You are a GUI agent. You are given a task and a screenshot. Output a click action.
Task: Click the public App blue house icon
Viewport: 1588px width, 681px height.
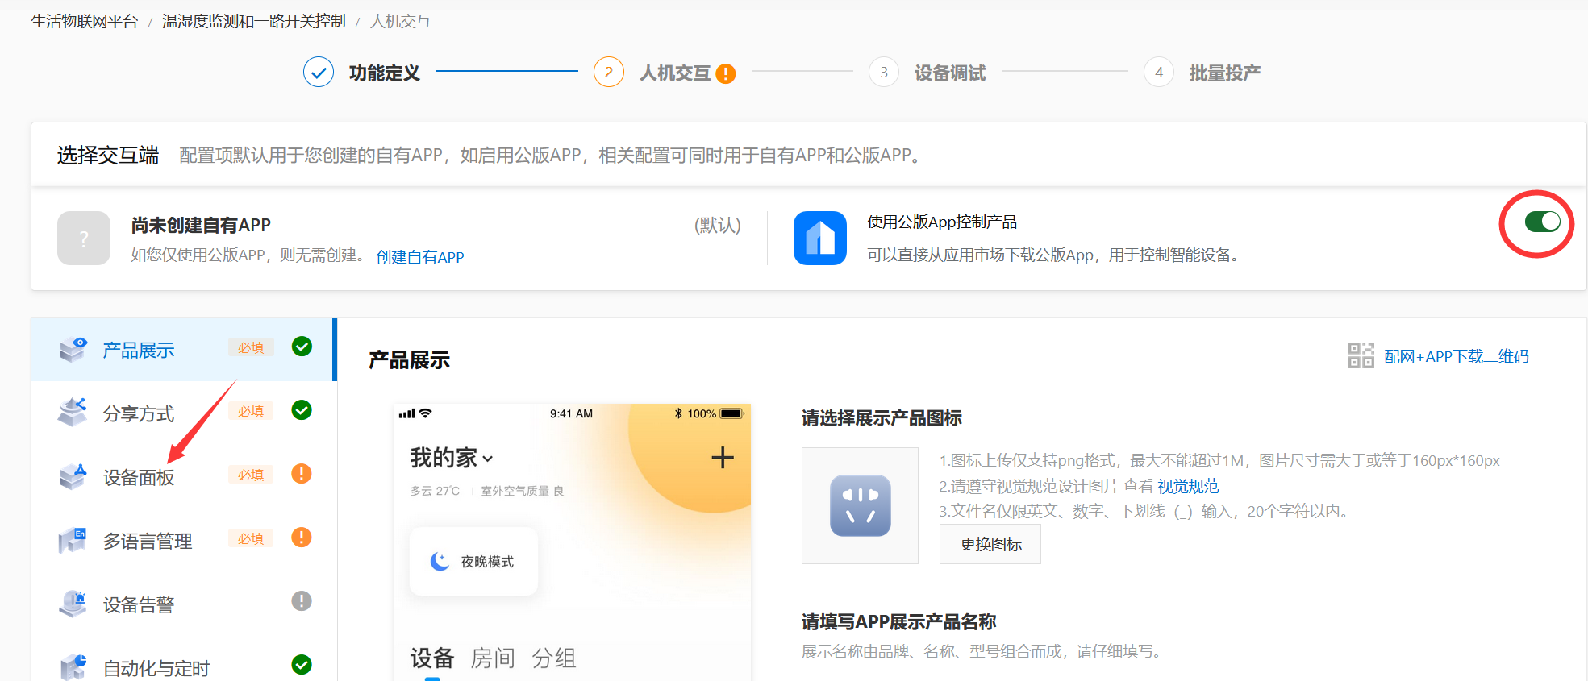click(x=819, y=239)
